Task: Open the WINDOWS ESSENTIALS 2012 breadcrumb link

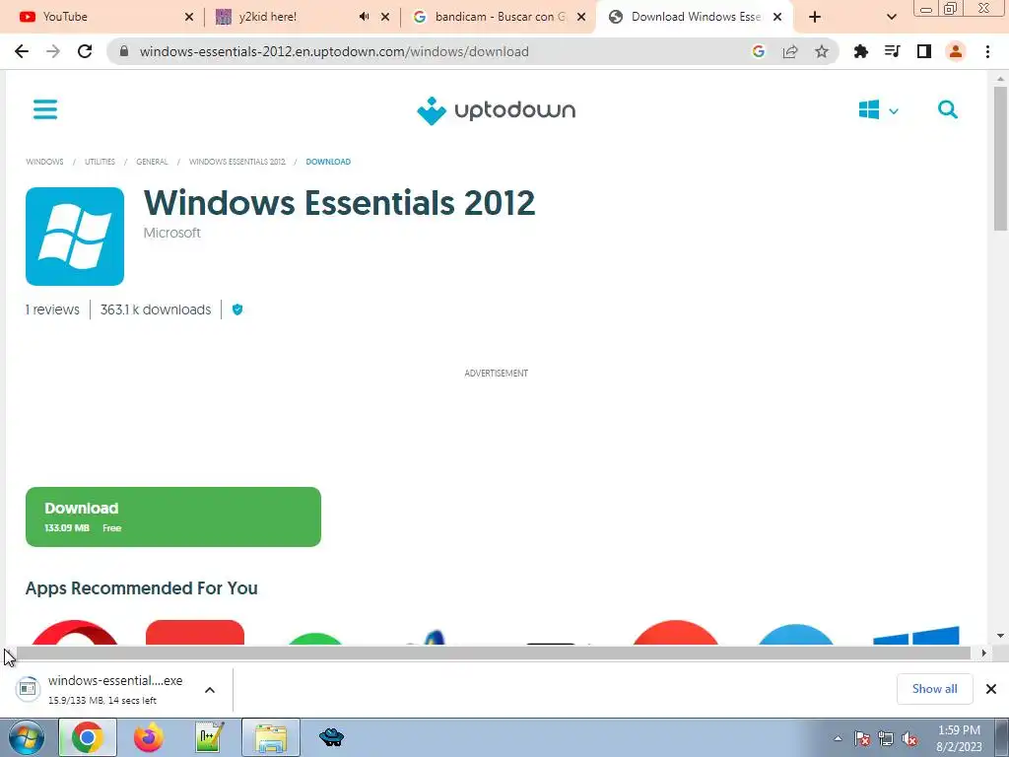Action: coord(236,162)
